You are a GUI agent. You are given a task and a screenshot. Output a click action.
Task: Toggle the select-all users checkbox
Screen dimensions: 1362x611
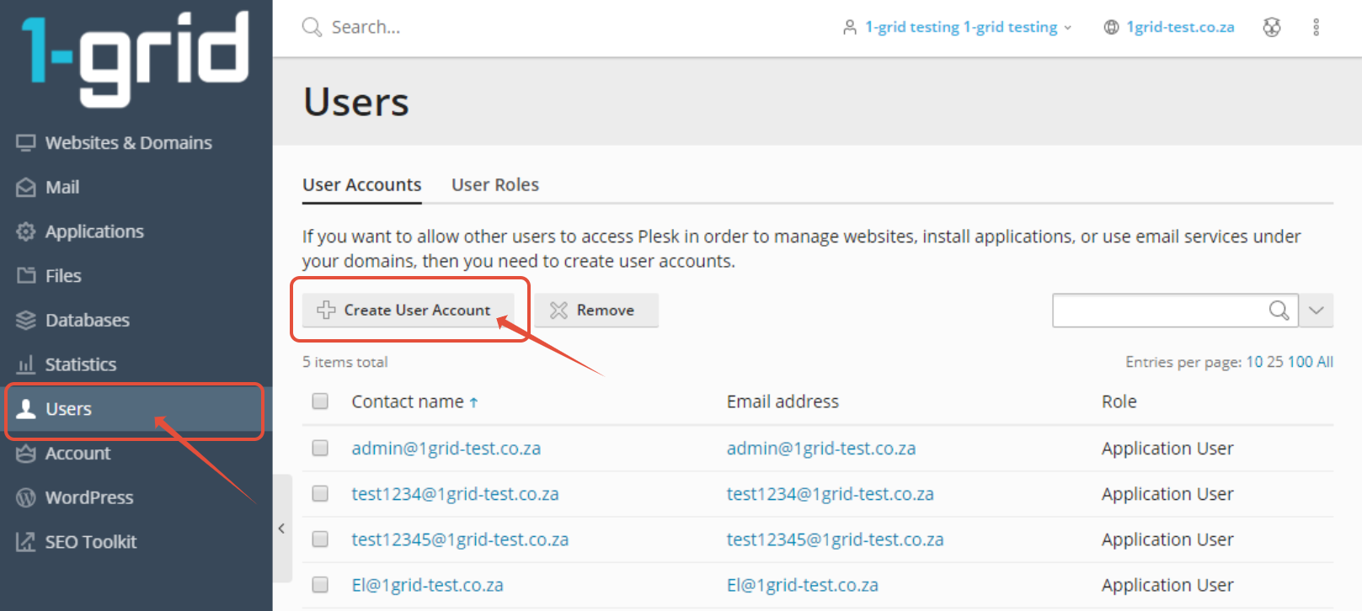click(320, 401)
